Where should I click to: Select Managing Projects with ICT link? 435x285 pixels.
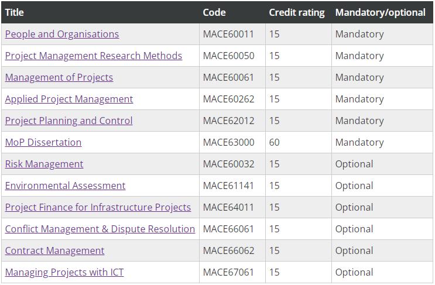point(64,272)
